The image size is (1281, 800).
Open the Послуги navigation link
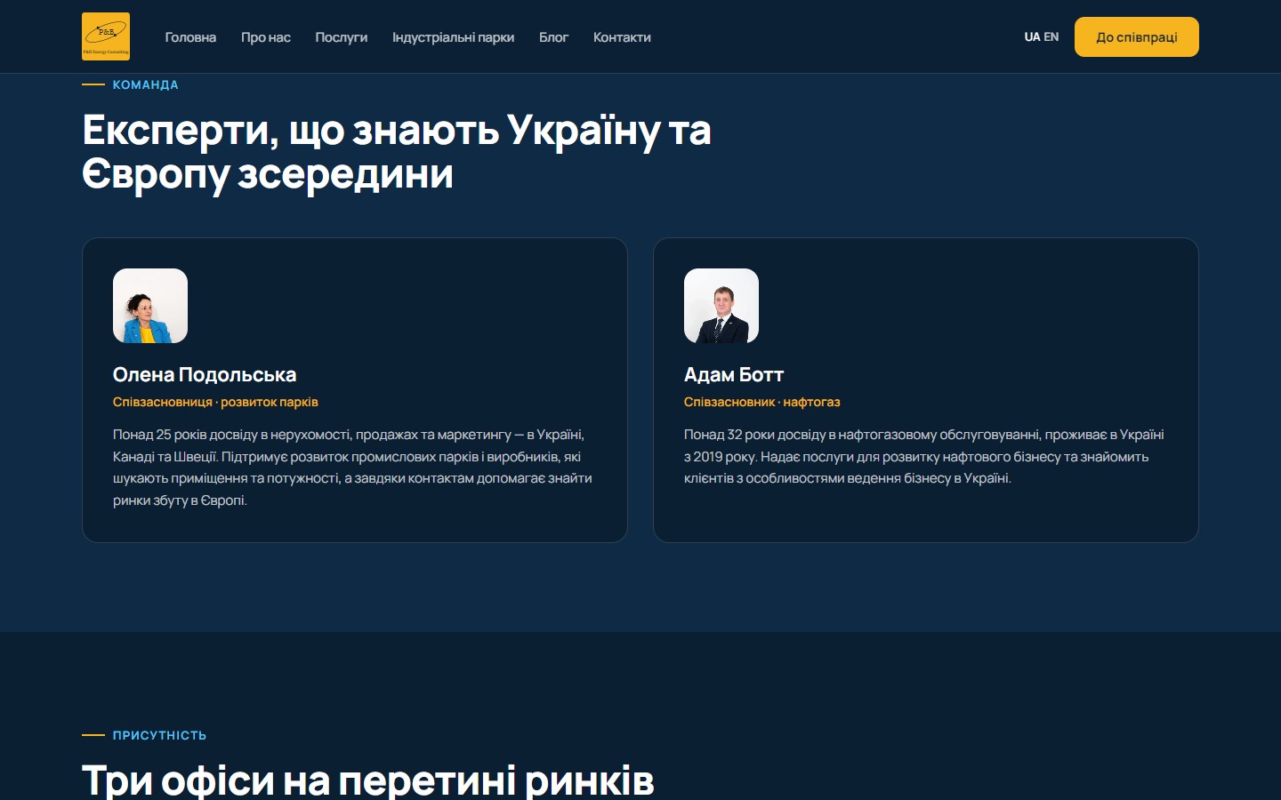342,37
